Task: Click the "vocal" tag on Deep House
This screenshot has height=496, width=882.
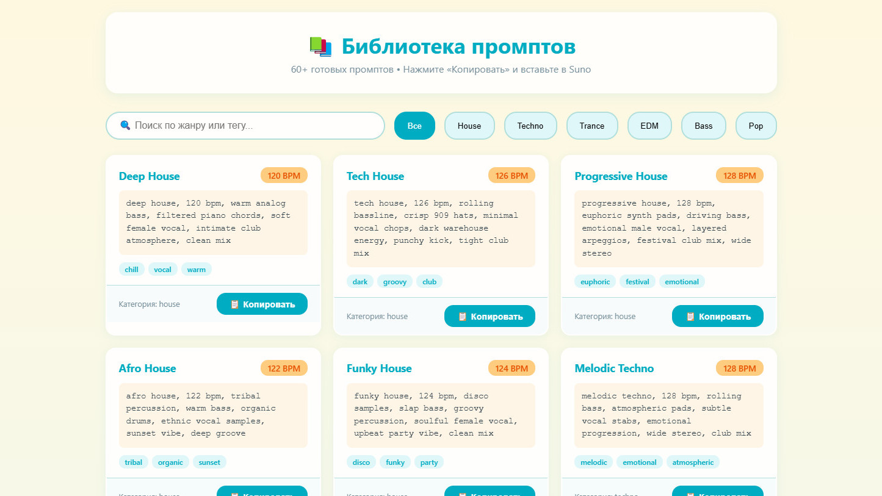Action: click(163, 269)
